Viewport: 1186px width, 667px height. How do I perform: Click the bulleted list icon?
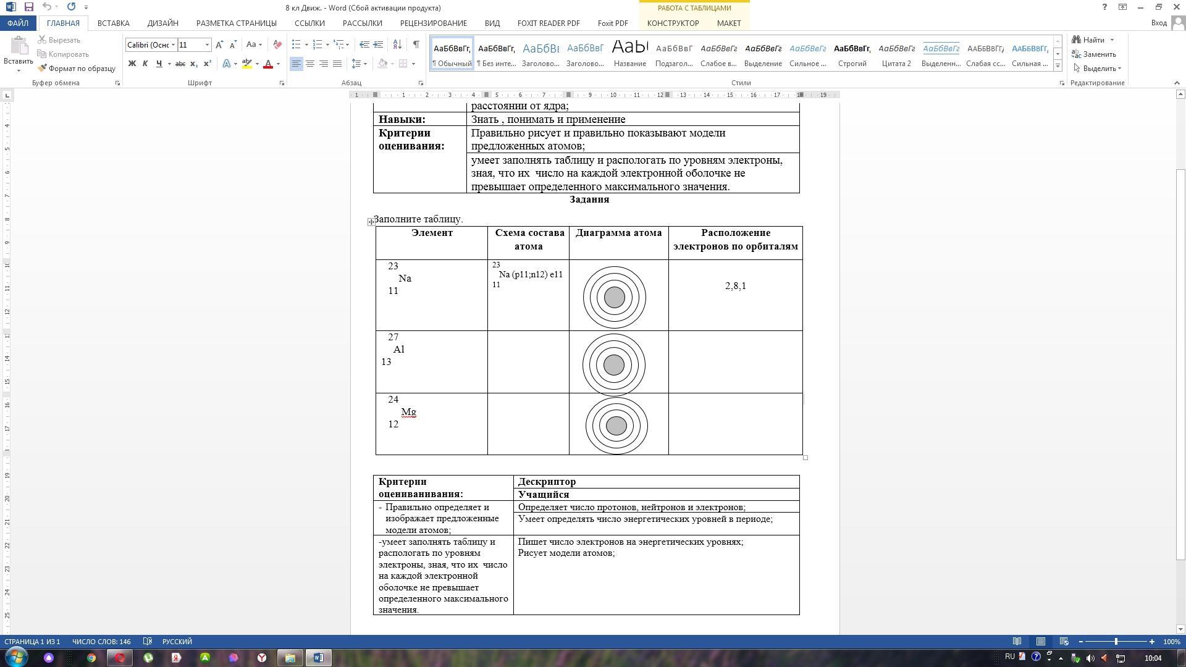click(x=296, y=44)
